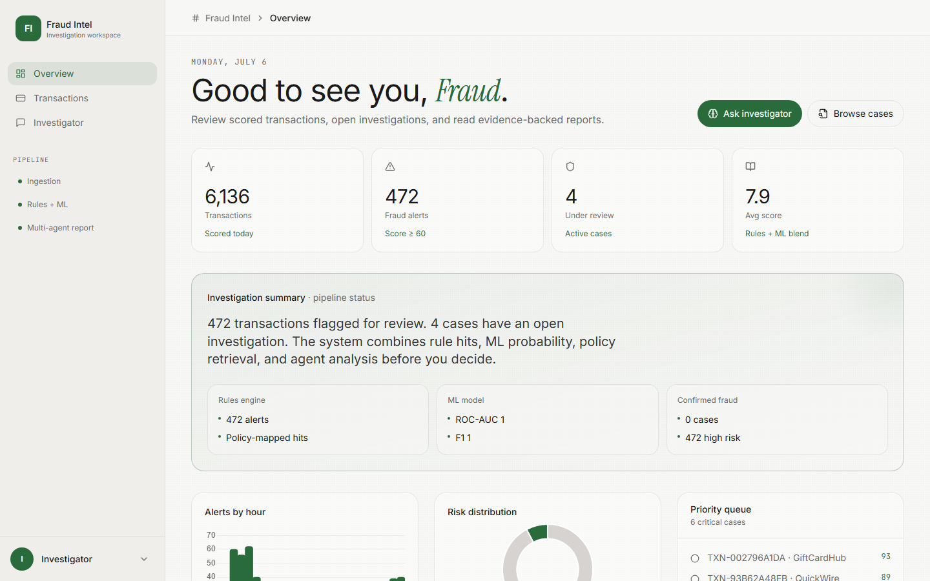The width and height of the screenshot is (930, 581).
Task: Click the Browse cases button
Action: click(x=855, y=114)
